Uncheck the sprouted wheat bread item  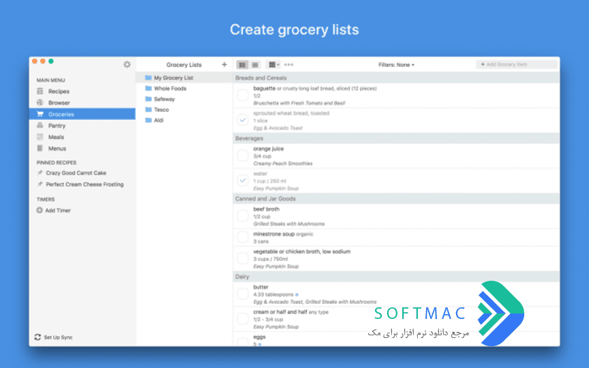tap(243, 120)
